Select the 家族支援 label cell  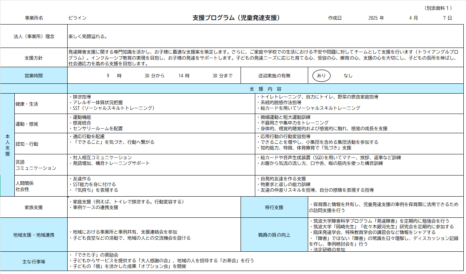(x=34, y=207)
